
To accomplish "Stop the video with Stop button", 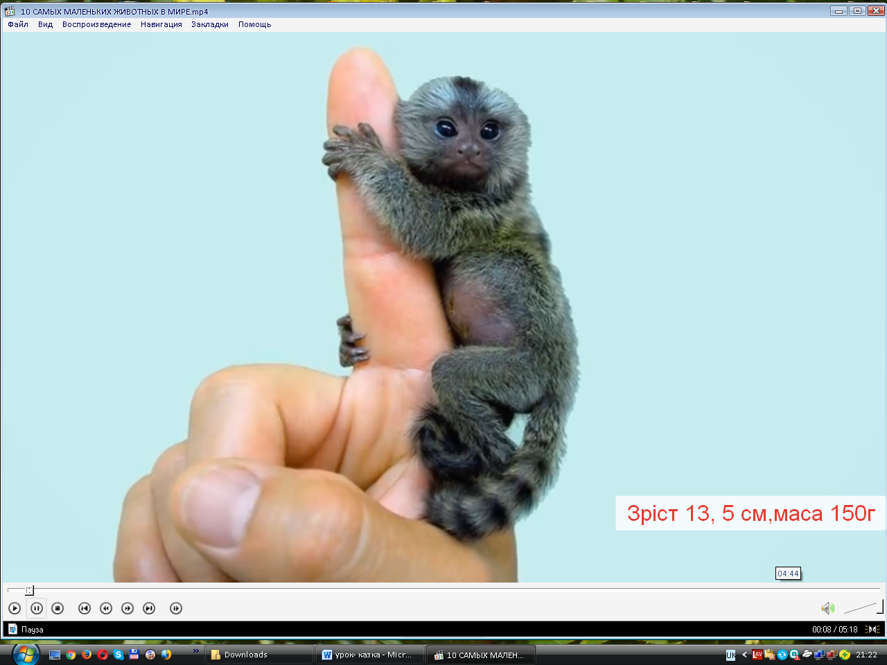I will tap(58, 608).
